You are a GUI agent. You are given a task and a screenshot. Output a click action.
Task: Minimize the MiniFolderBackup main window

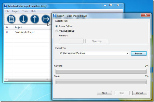pos(105,5)
